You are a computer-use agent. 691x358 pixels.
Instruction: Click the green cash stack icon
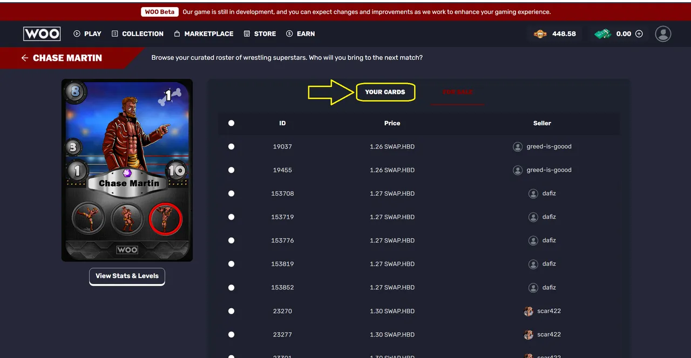602,33
